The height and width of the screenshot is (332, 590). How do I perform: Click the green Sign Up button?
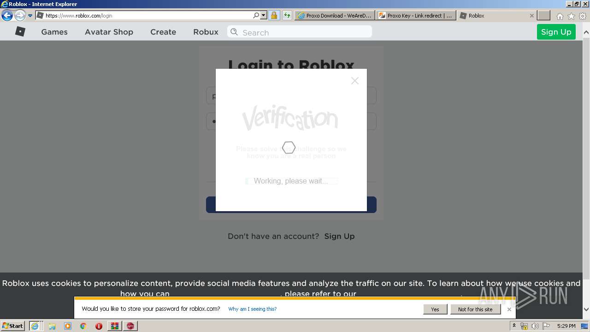pos(556,32)
